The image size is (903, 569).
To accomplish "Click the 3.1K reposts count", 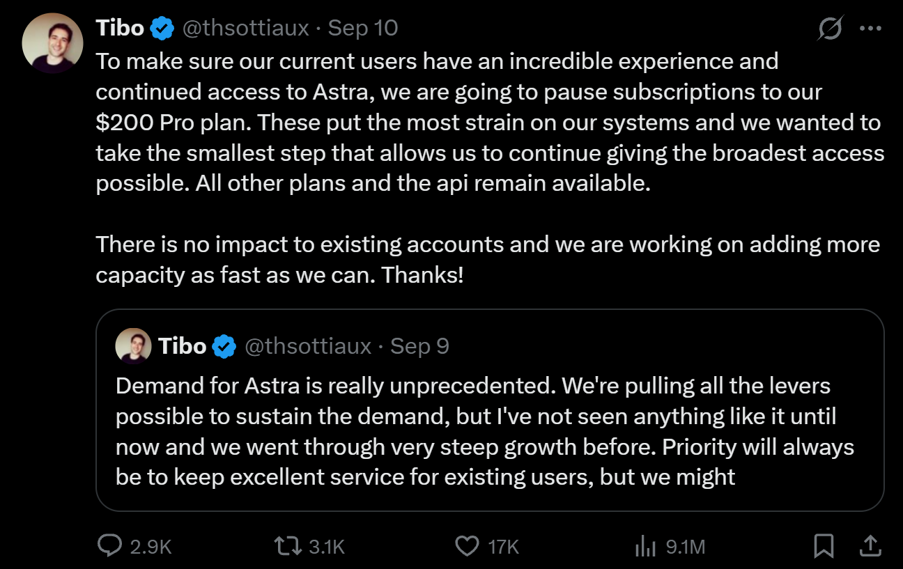I will click(327, 547).
